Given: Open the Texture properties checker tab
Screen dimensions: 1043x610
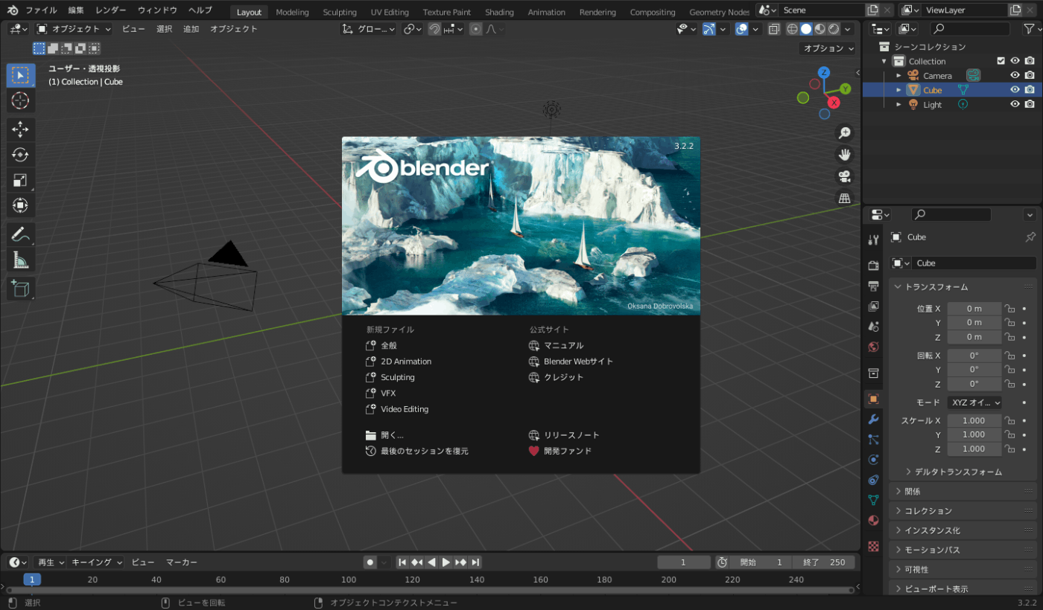Looking at the screenshot, I should 874,546.
